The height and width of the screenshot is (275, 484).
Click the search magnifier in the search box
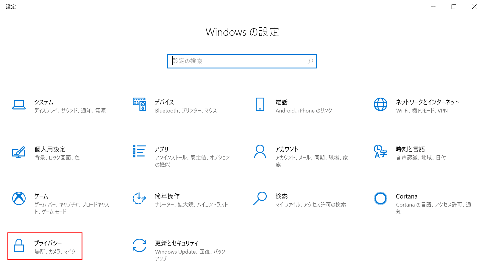(x=310, y=61)
